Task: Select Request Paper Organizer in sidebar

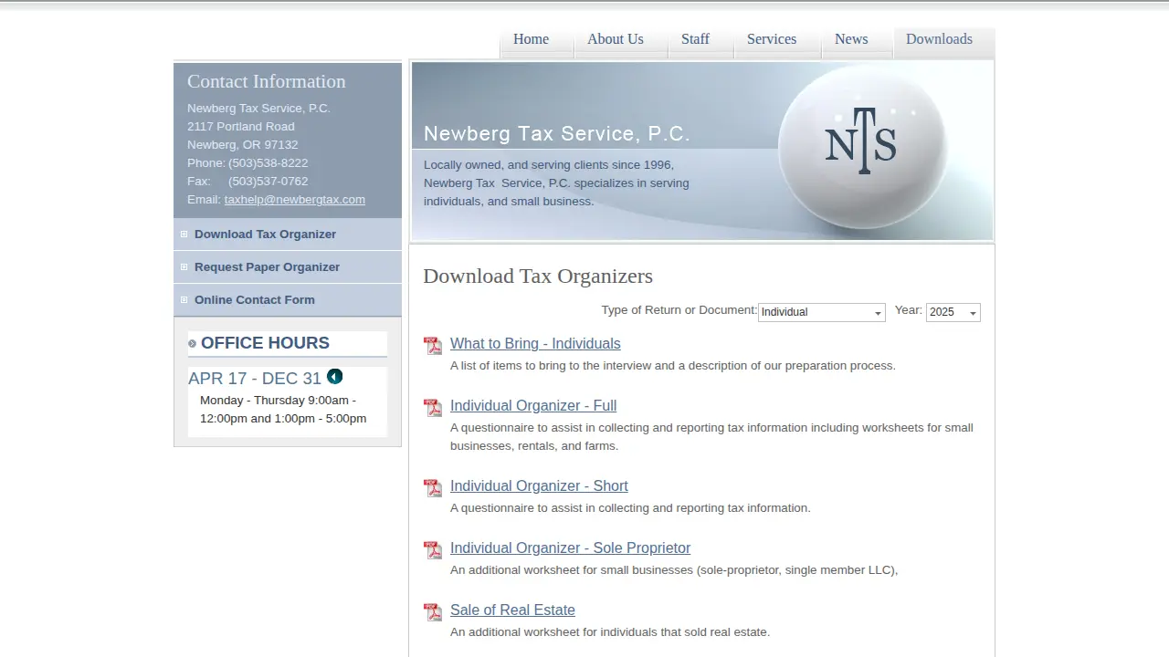Action: [x=288, y=267]
